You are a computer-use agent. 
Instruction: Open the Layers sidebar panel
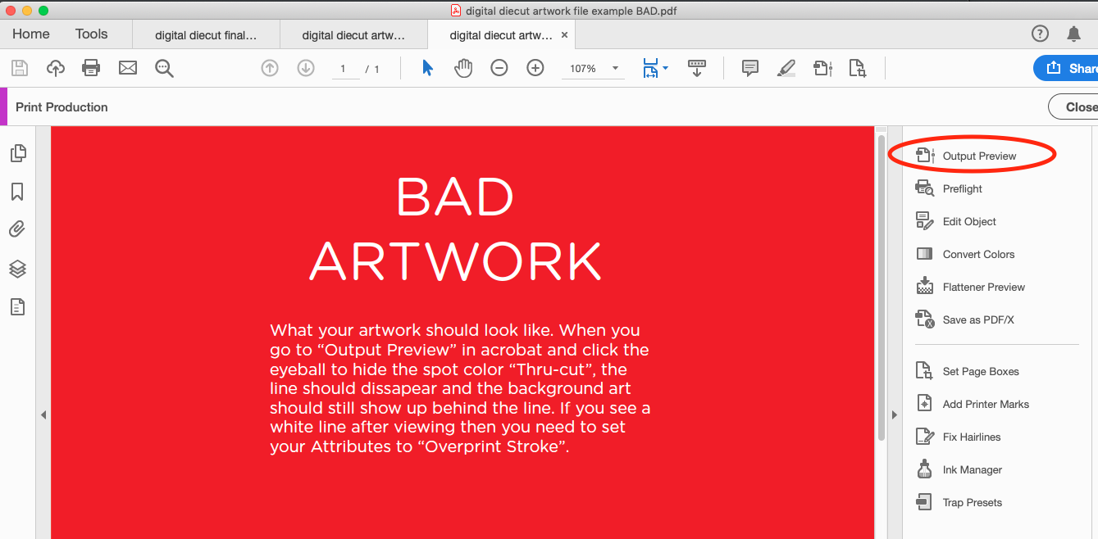tap(17, 269)
